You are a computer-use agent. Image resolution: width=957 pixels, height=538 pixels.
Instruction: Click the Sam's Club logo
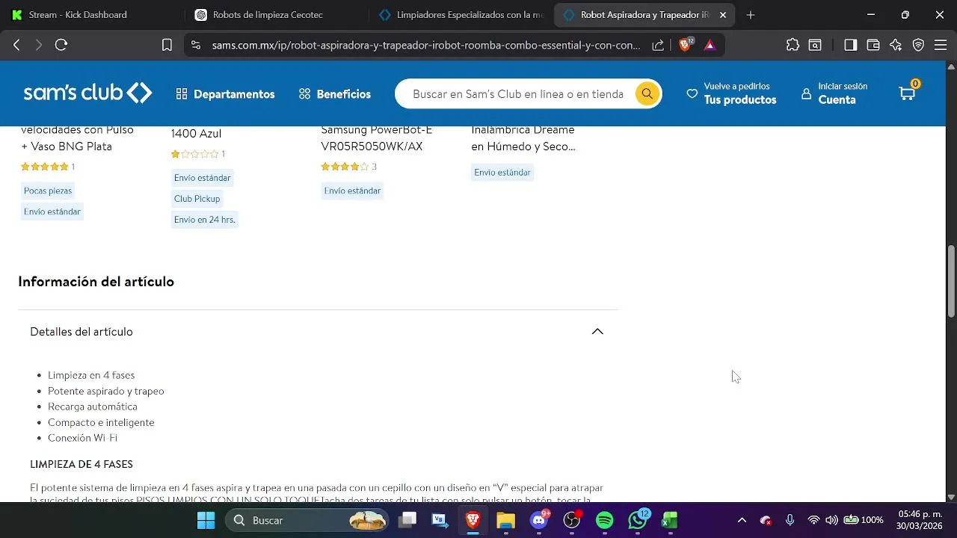coord(87,93)
